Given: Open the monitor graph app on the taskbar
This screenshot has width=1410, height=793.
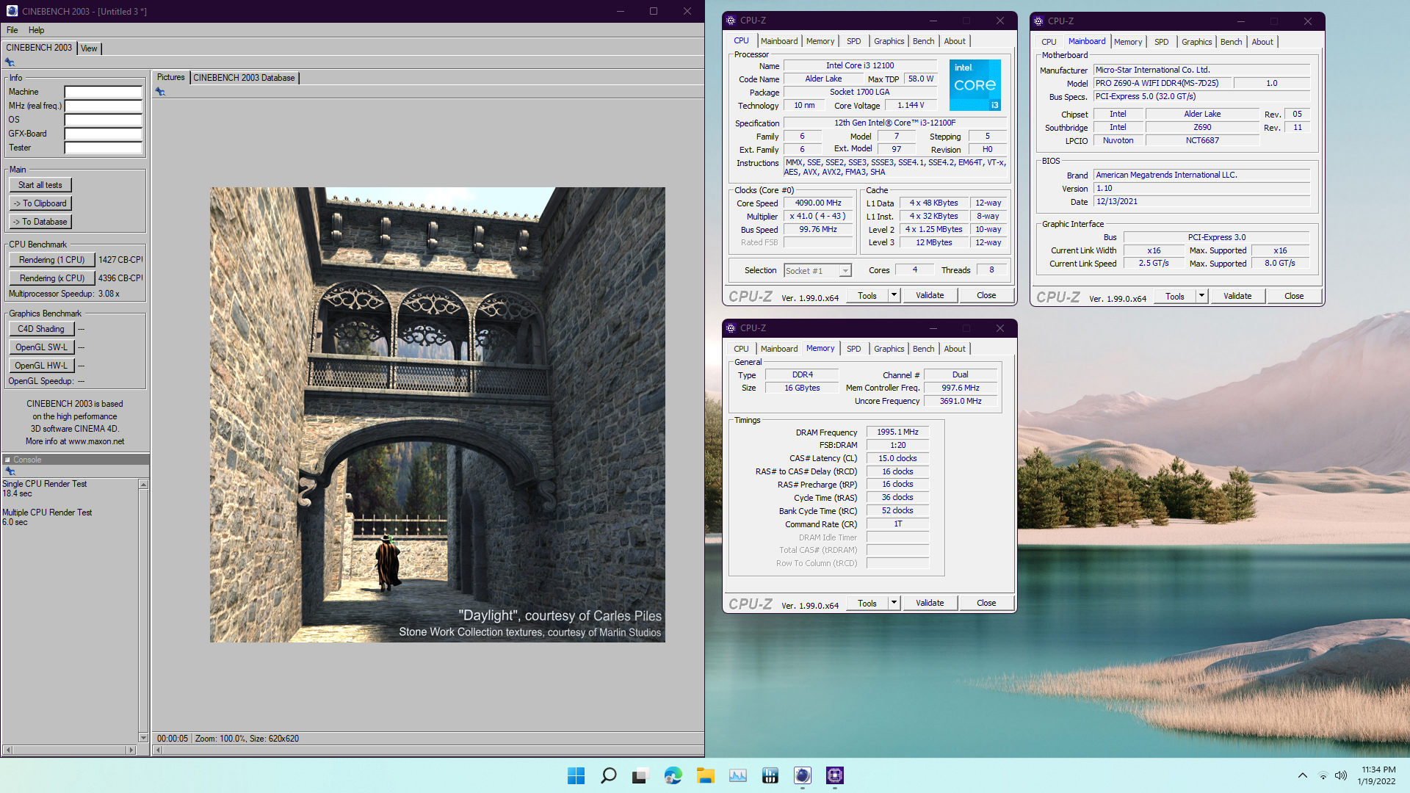Looking at the screenshot, I should pyautogui.click(x=737, y=775).
